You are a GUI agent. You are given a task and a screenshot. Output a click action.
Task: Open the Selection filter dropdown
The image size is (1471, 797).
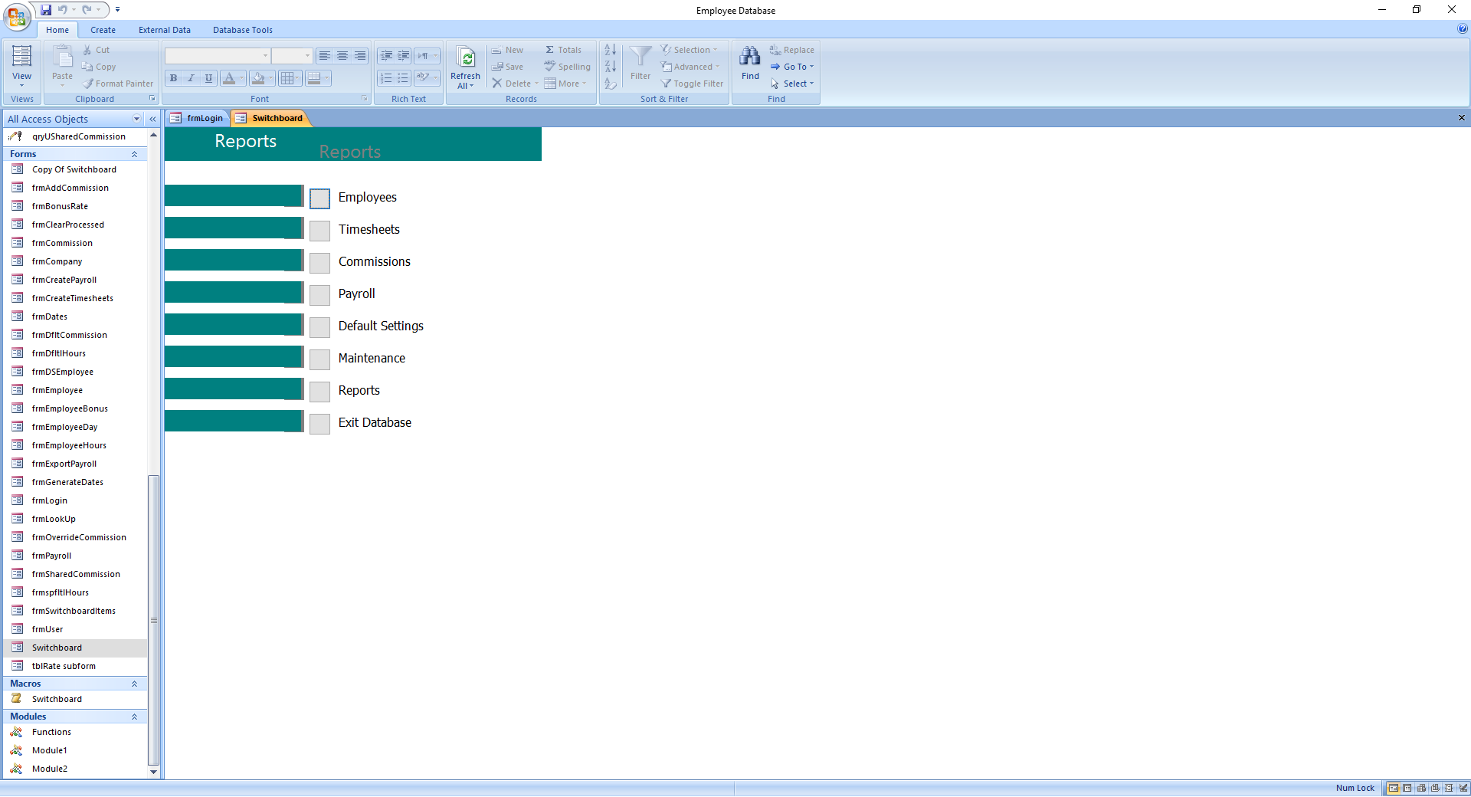[x=690, y=50]
